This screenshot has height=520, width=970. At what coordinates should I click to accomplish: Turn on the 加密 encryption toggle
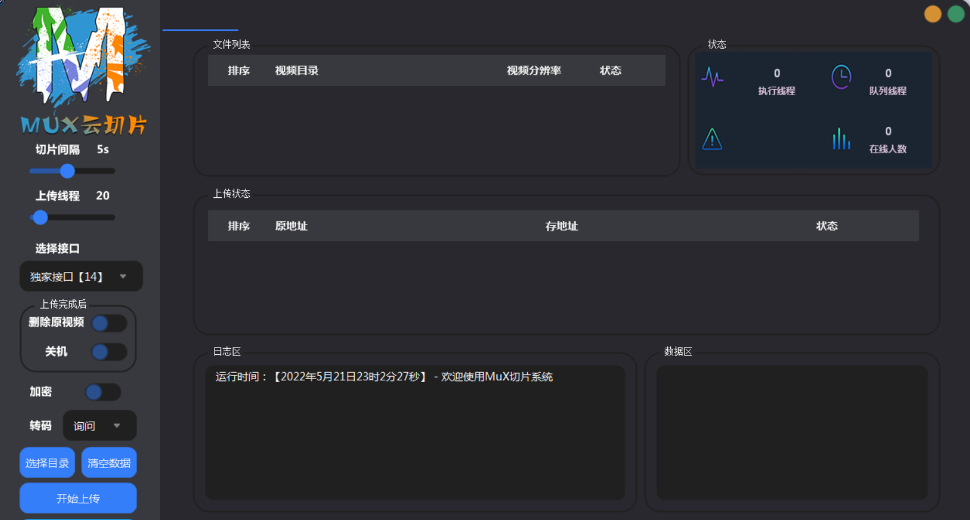click(x=103, y=392)
